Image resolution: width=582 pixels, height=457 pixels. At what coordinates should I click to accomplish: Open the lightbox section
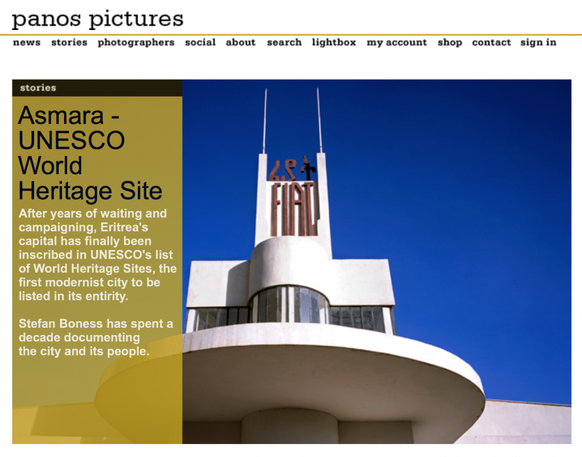click(x=334, y=42)
